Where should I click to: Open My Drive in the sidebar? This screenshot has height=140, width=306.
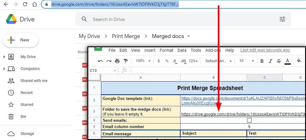pyautogui.click(x=28, y=57)
